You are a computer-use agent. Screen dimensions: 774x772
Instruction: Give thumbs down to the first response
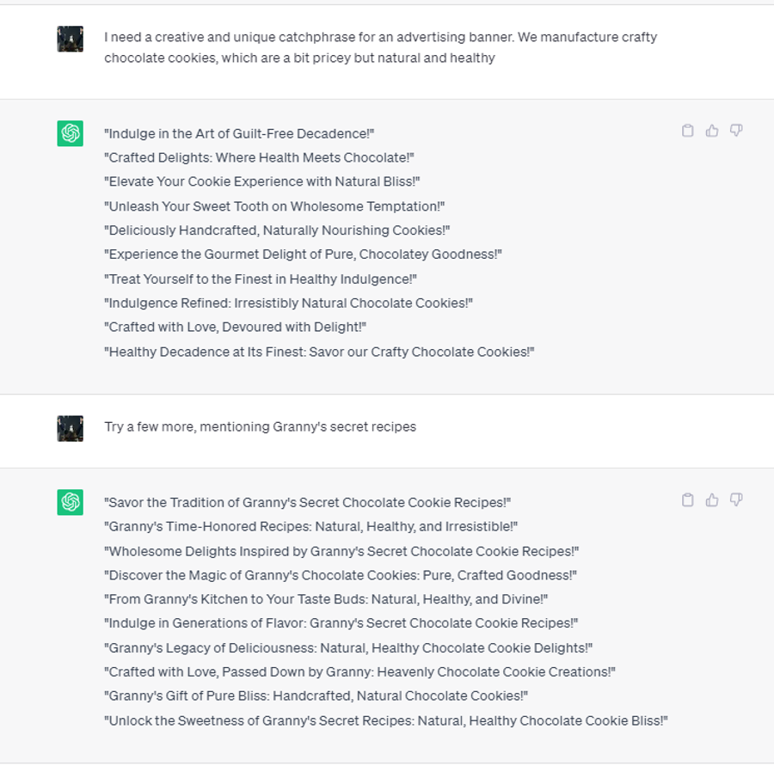click(x=736, y=131)
